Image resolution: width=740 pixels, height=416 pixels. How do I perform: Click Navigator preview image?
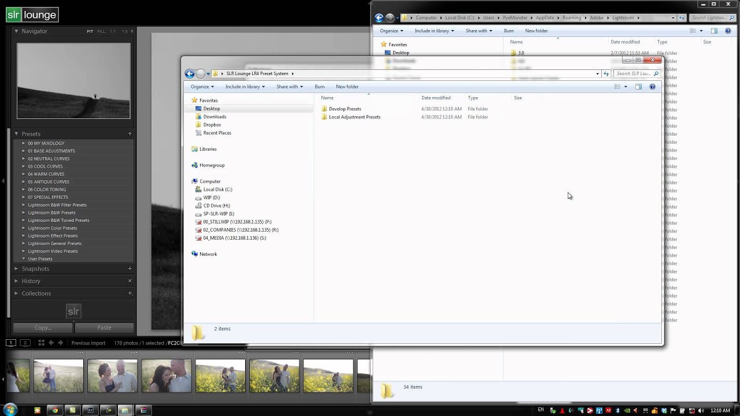pos(73,81)
